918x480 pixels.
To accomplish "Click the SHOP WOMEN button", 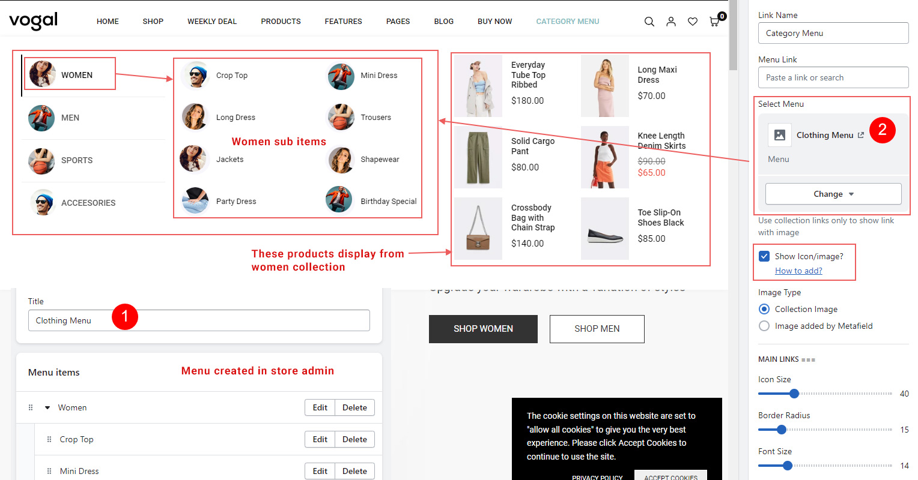I will point(483,329).
